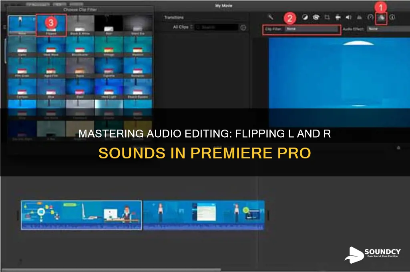Screen dimensions: 410x272
Task: Open the color balance tool
Action: 305,17
